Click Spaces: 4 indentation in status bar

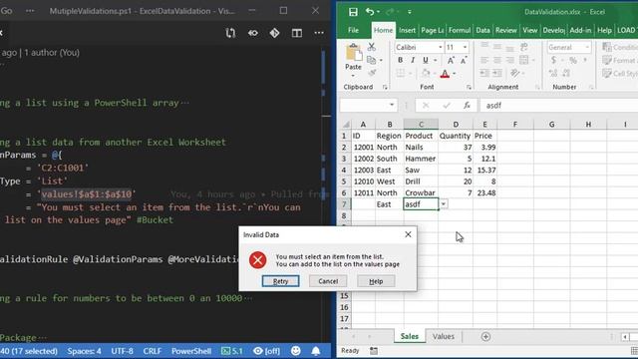coord(84,351)
